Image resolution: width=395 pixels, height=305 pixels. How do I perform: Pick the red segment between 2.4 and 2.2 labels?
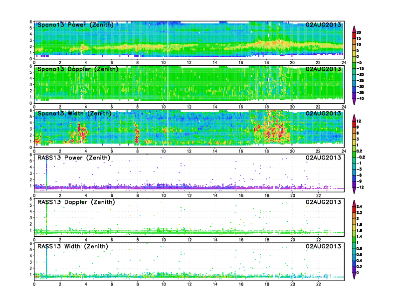[354, 209]
